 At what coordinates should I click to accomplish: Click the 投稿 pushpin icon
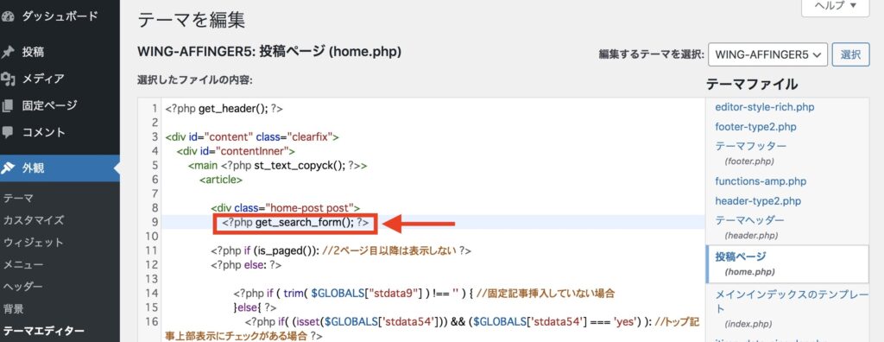[7, 53]
